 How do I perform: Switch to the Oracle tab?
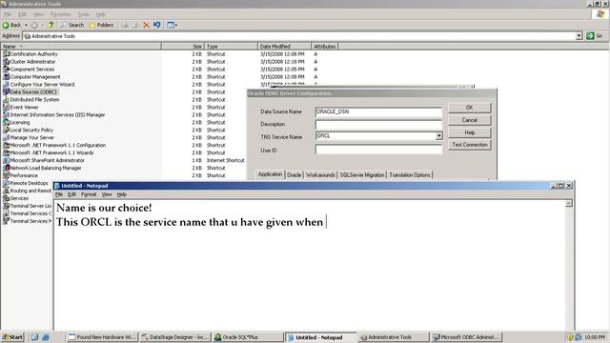[294, 175]
